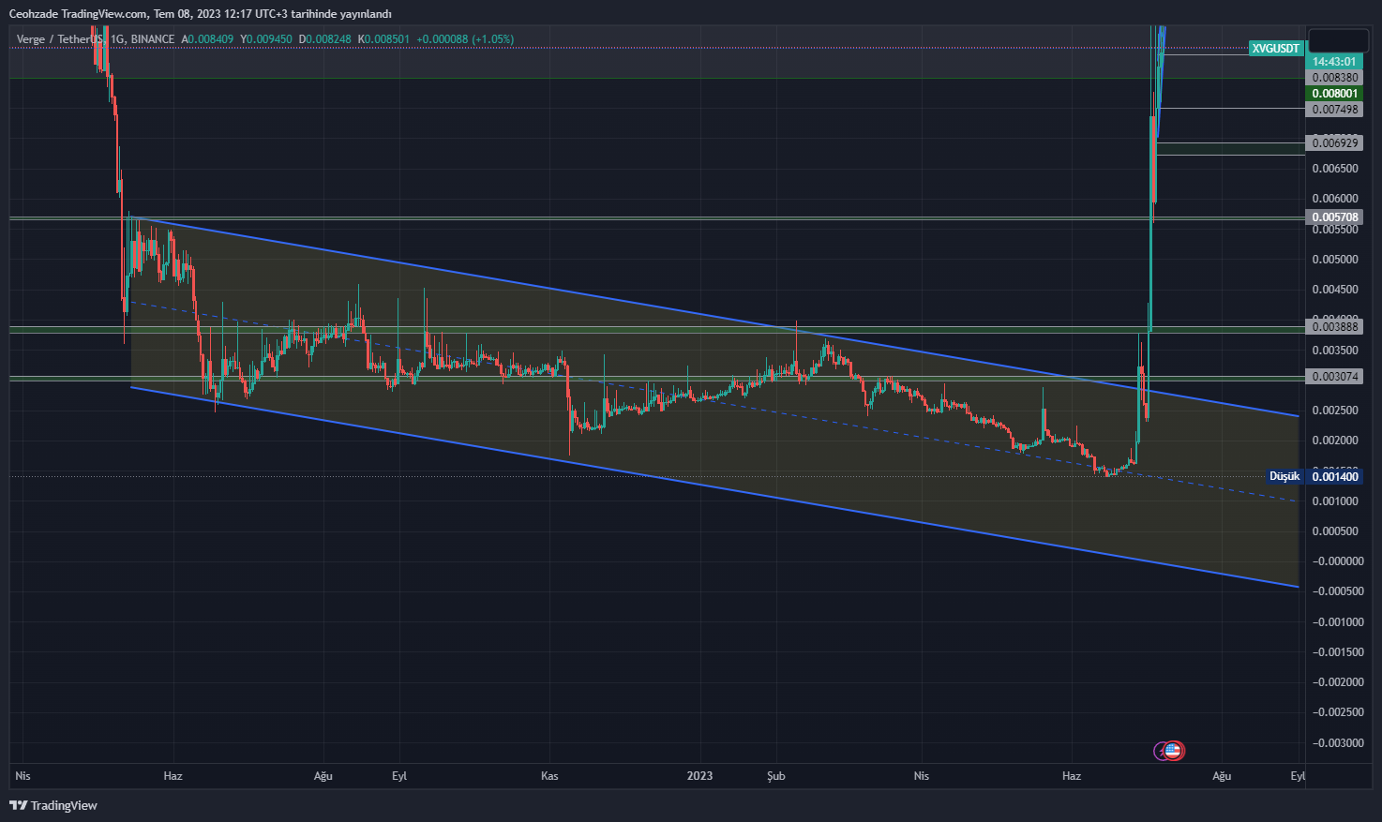Click the Kas month label on time axis
Screen dimensions: 1382x822
[x=549, y=775]
